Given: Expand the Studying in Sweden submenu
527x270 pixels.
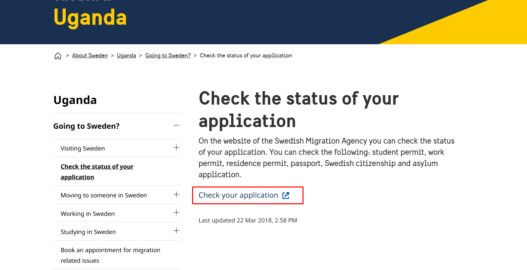Looking at the screenshot, I should click(x=176, y=231).
